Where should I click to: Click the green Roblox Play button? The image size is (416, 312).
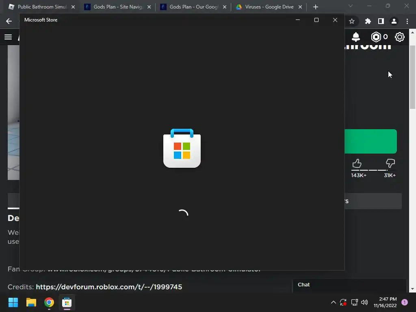tap(370, 141)
